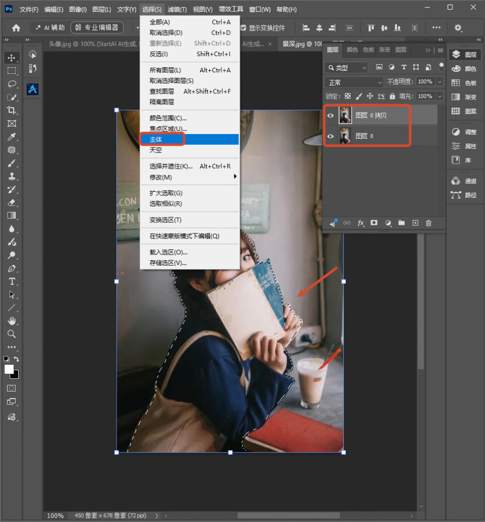Image resolution: width=485 pixels, height=522 pixels.
Task: Switch to the 色板 panel tab
Action: (x=368, y=49)
